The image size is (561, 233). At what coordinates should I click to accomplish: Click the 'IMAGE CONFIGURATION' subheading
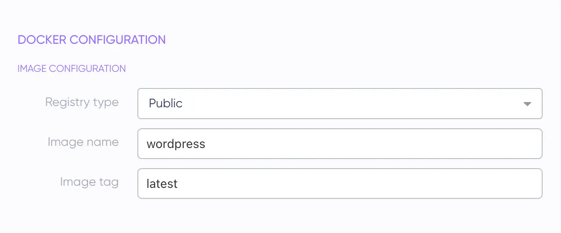(x=71, y=69)
